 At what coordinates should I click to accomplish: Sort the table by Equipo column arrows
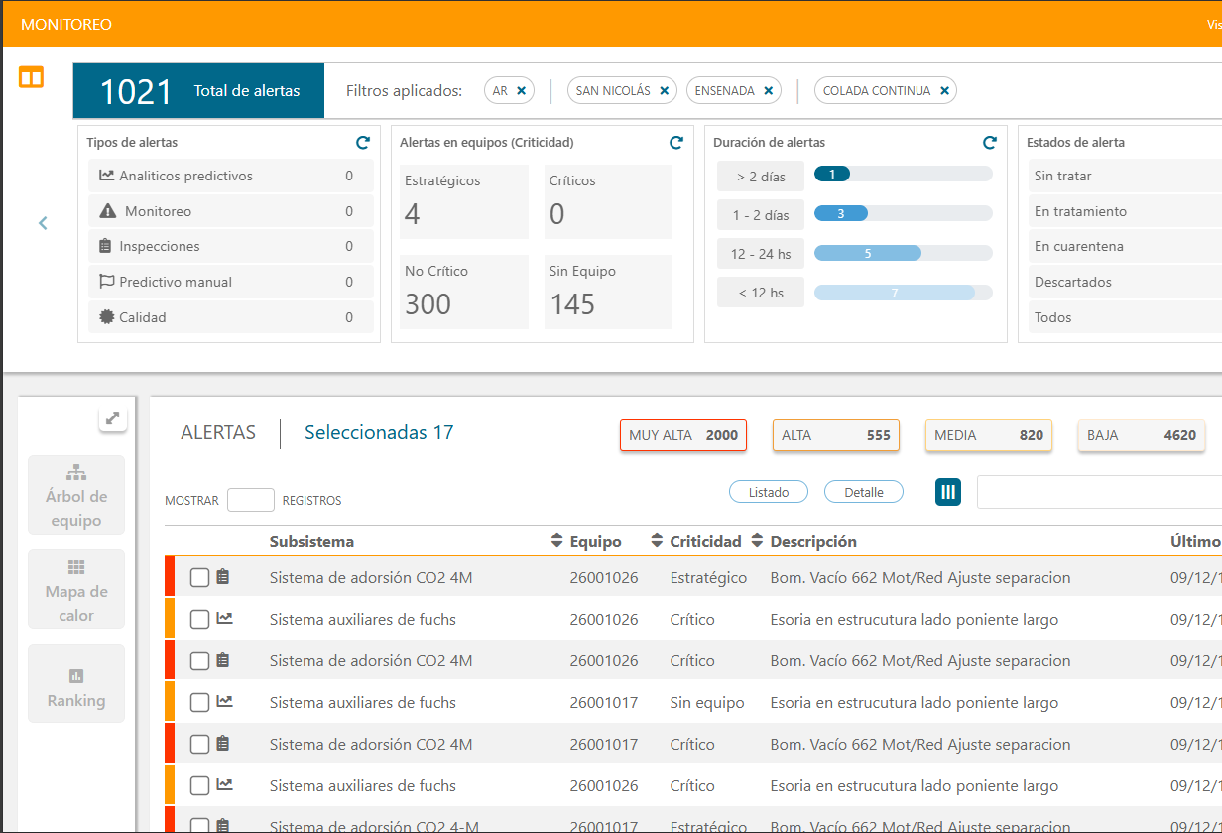[657, 541]
